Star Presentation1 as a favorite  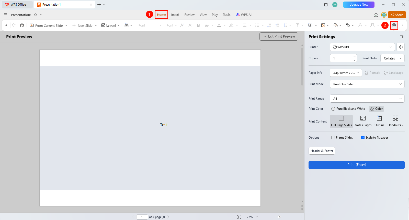pyautogui.click(x=36, y=15)
